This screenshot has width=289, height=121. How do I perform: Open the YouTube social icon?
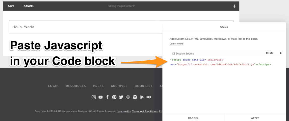point(100,97)
